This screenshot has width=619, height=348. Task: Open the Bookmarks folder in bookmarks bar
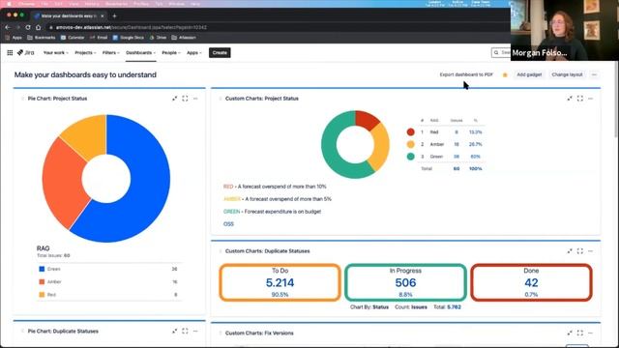(42, 38)
